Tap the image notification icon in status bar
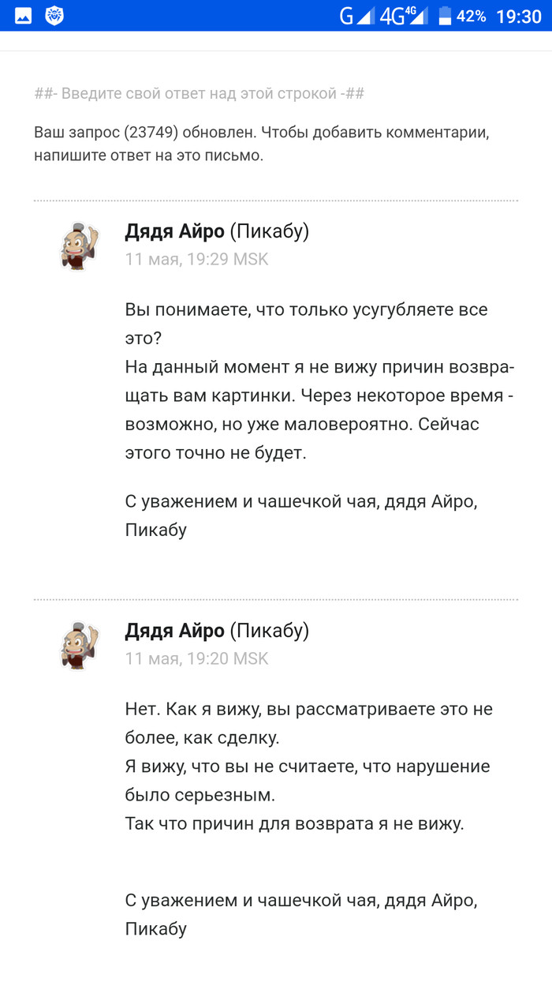 point(23,16)
